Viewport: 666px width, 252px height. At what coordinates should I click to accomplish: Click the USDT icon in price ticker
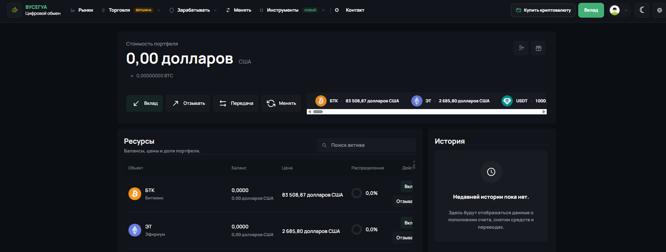pos(507,101)
